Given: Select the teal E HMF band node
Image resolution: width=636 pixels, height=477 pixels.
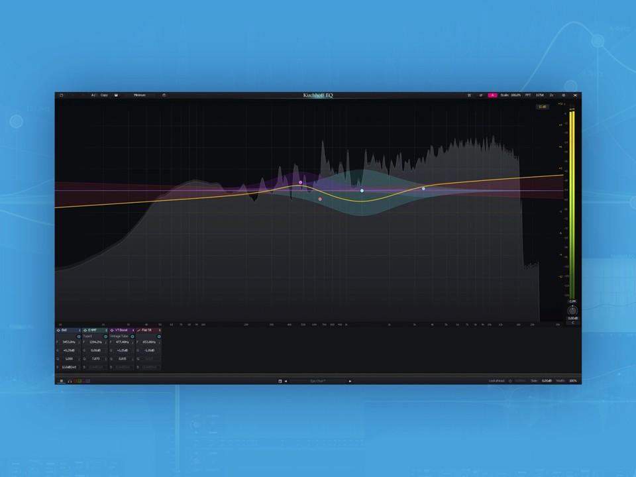Looking at the screenshot, I should click(x=362, y=191).
